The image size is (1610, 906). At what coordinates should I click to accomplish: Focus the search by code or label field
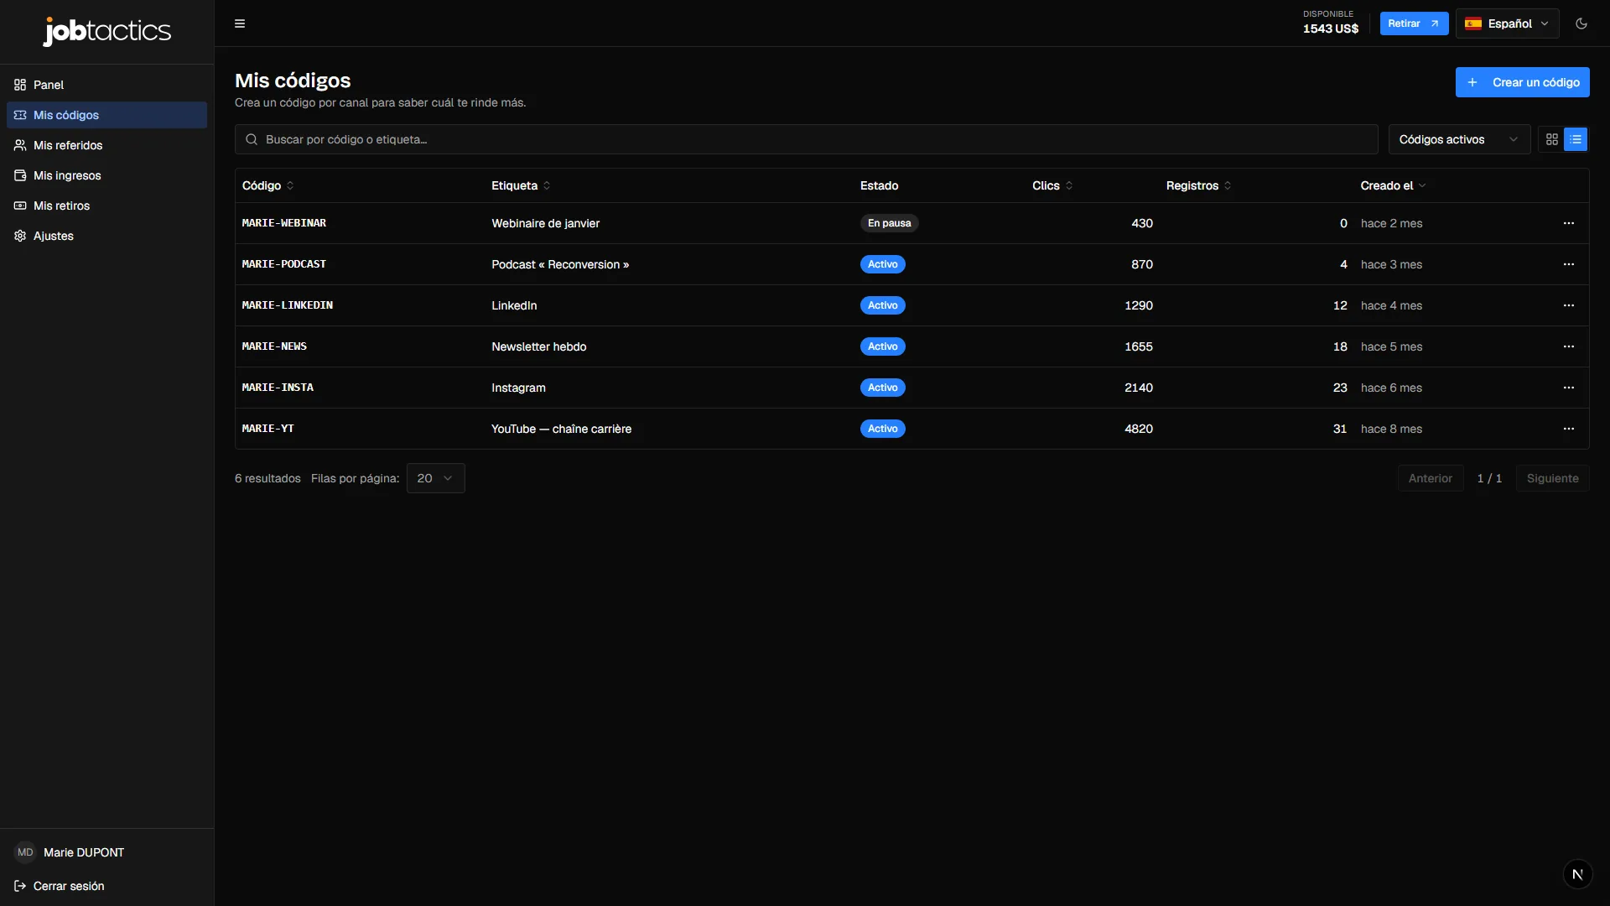point(806,139)
